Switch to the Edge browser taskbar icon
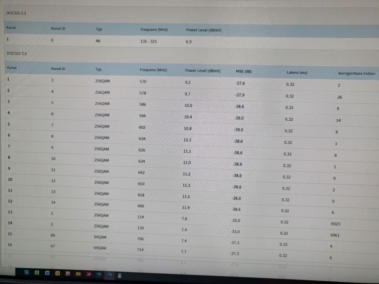Viewport: 379px width, 284px height. (109, 275)
